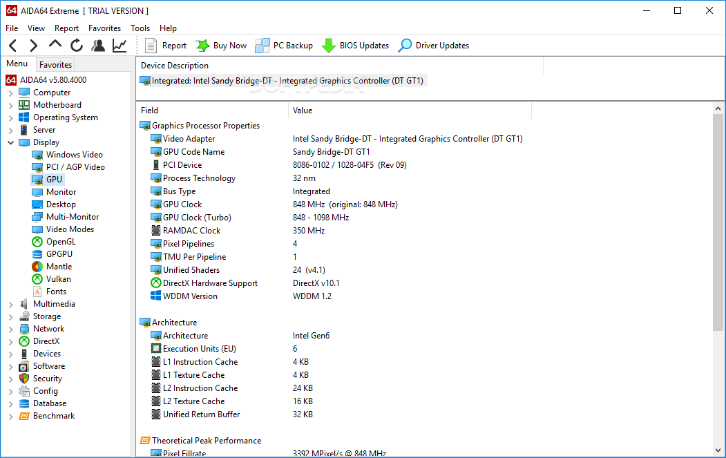The image size is (726, 458).
Task: Open the Help menu
Action: (168, 28)
